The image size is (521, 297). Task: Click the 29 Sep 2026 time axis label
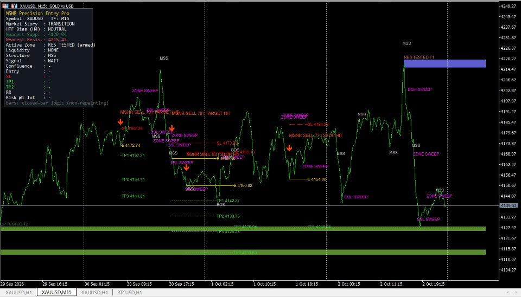click(12, 284)
